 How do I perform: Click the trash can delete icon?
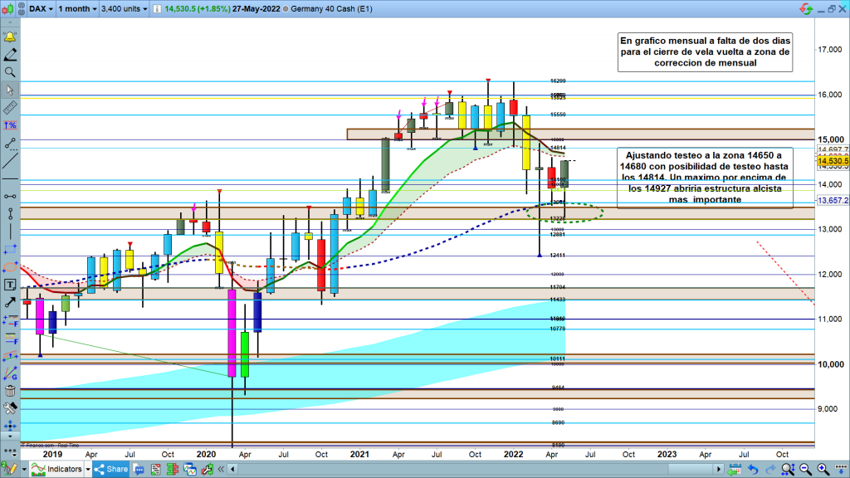click(x=10, y=391)
